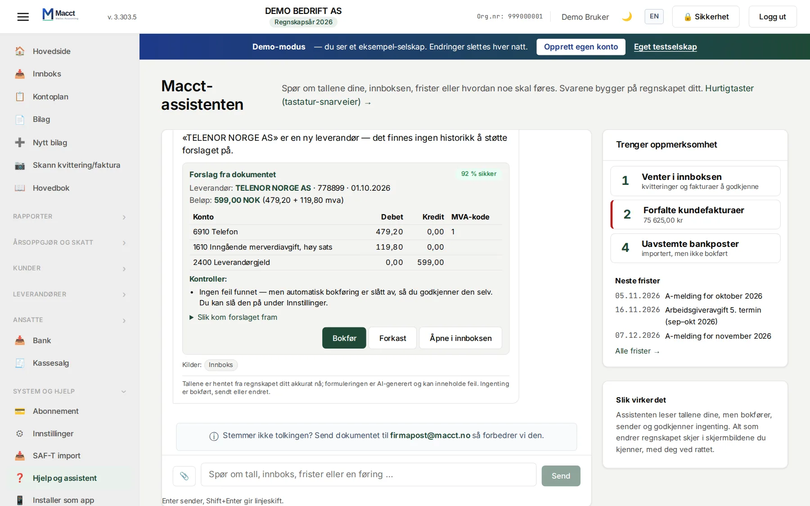
Task: Expand Slik kom forslaget fram
Action: (233, 317)
